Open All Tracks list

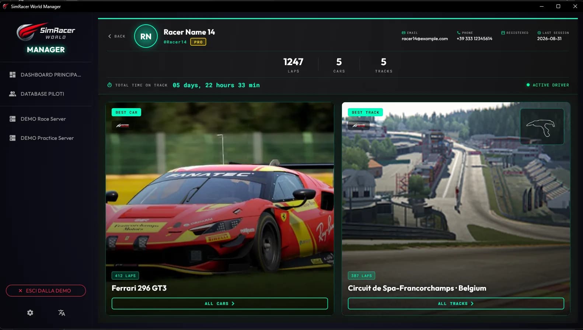tap(456, 304)
